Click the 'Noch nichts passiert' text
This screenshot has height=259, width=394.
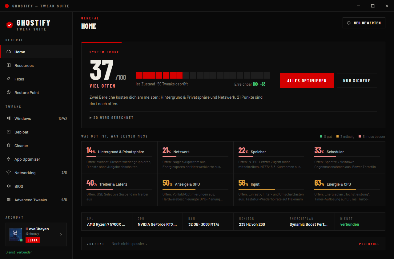point(129,244)
